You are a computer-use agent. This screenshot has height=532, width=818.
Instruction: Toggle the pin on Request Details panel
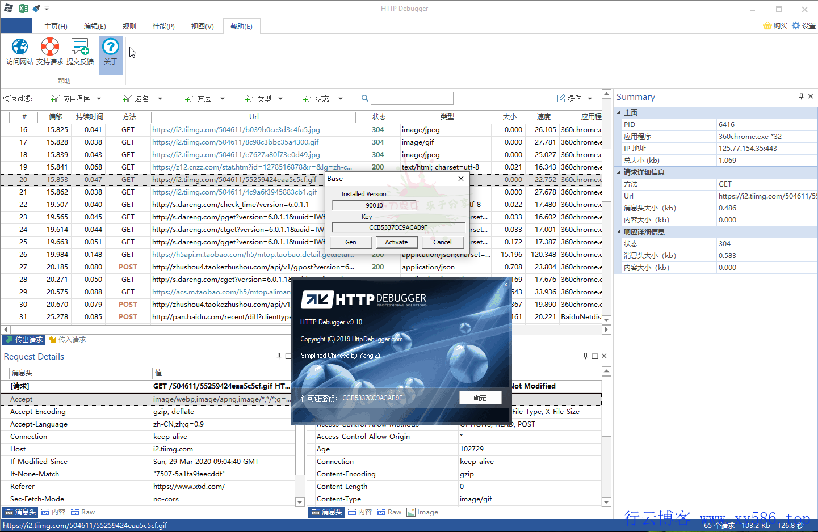[278, 356]
